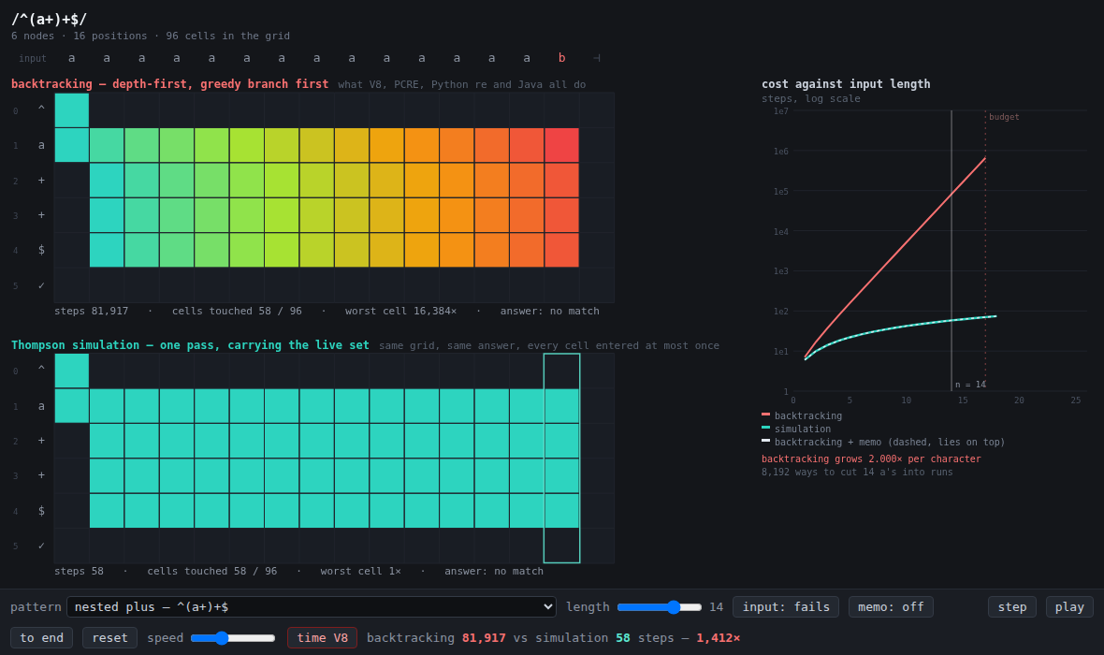The height and width of the screenshot is (655, 1104).
Task: Click 'cells touched 58 / 96' under Thompson grid
Action: [x=212, y=571]
